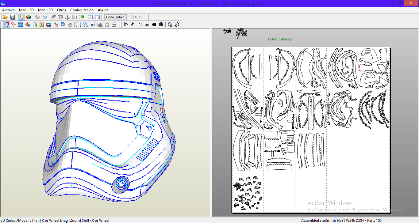This screenshot has width=419, height=223.
Task: Open the Menu 3D menu
Action: tap(26, 10)
